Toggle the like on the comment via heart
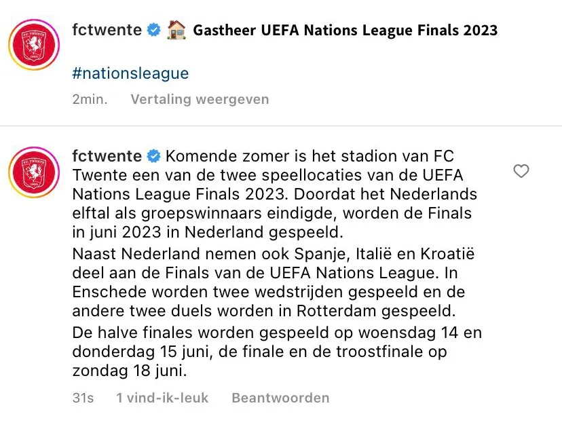The image size is (562, 431). [521, 172]
